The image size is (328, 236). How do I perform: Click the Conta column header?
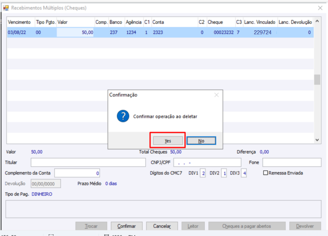click(175, 22)
